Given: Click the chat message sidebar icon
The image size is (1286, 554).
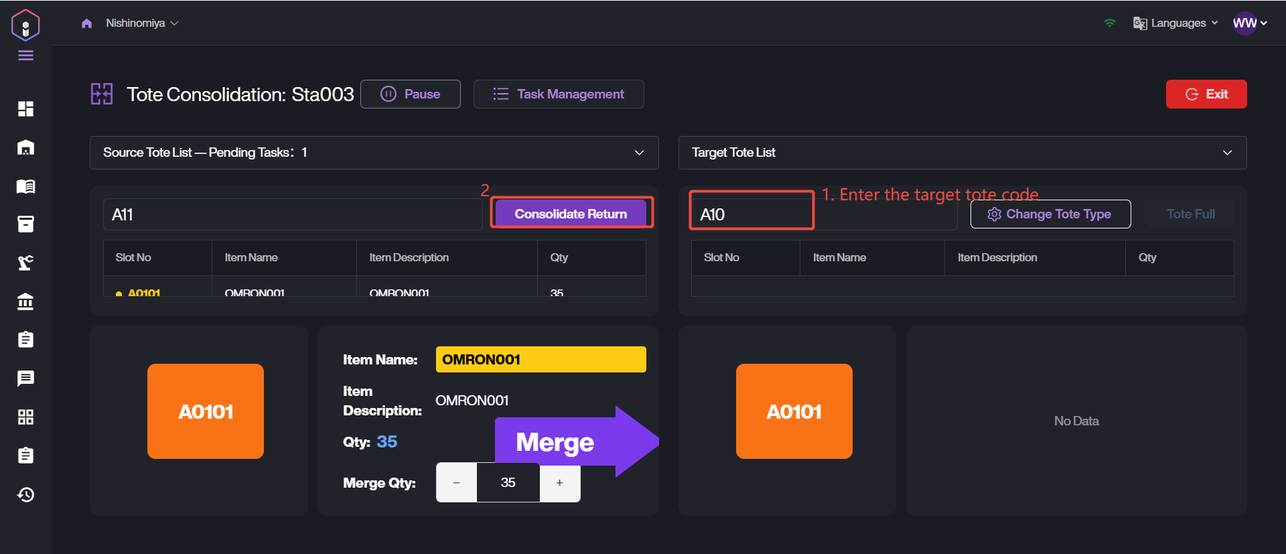Looking at the screenshot, I should [25, 378].
